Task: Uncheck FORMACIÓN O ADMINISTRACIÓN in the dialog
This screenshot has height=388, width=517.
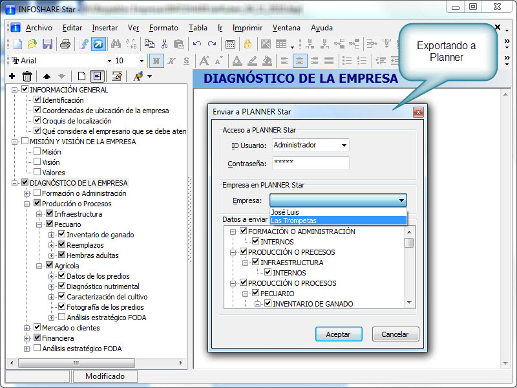Action: pos(244,231)
